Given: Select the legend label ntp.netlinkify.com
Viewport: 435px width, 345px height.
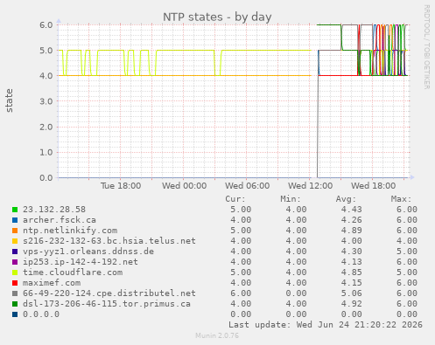Looking at the screenshot, I should click(x=70, y=231).
